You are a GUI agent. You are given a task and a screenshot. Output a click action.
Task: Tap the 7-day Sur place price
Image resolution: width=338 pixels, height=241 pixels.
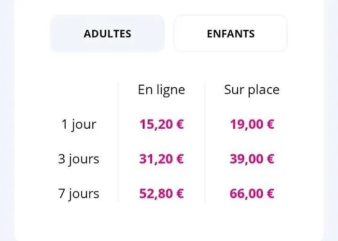(x=252, y=194)
